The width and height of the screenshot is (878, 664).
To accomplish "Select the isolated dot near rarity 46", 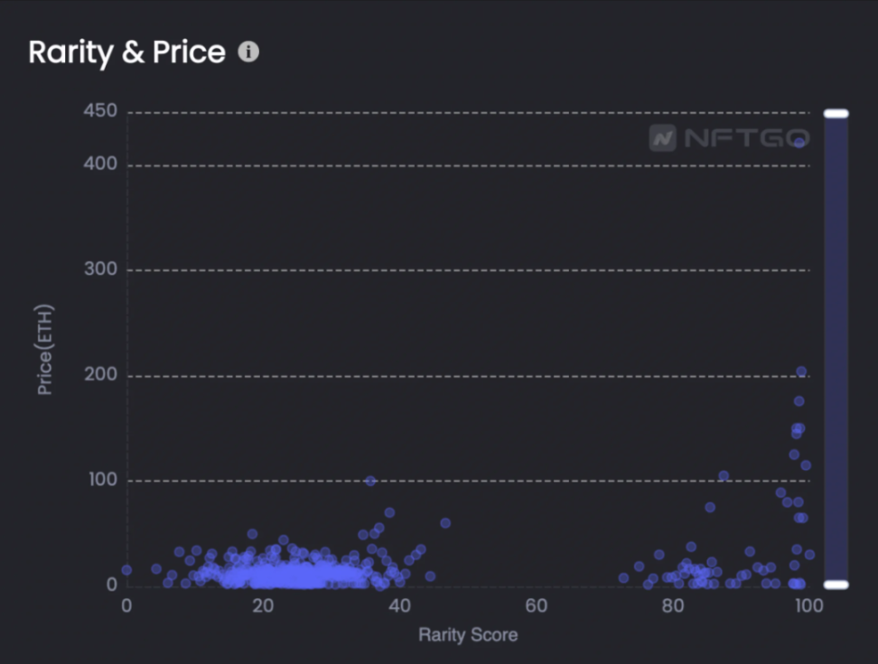I will pyautogui.click(x=444, y=523).
